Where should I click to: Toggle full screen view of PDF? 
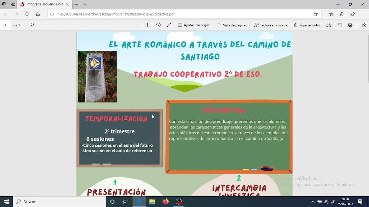pos(169,25)
